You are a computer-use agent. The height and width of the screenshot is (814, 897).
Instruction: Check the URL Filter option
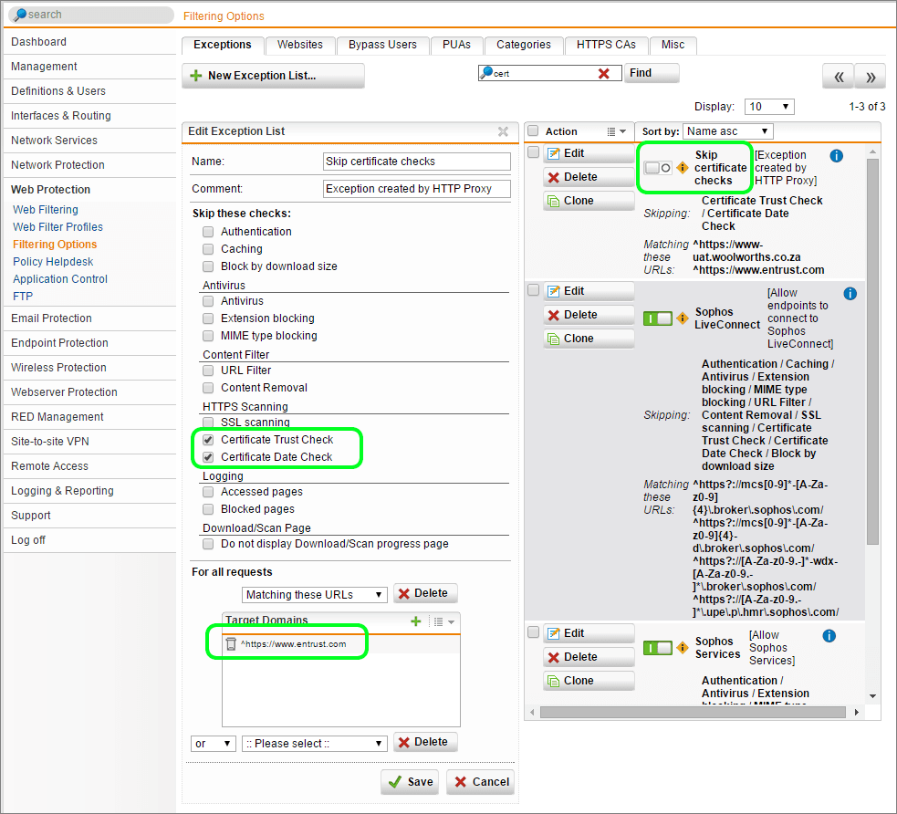click(208, 370)
